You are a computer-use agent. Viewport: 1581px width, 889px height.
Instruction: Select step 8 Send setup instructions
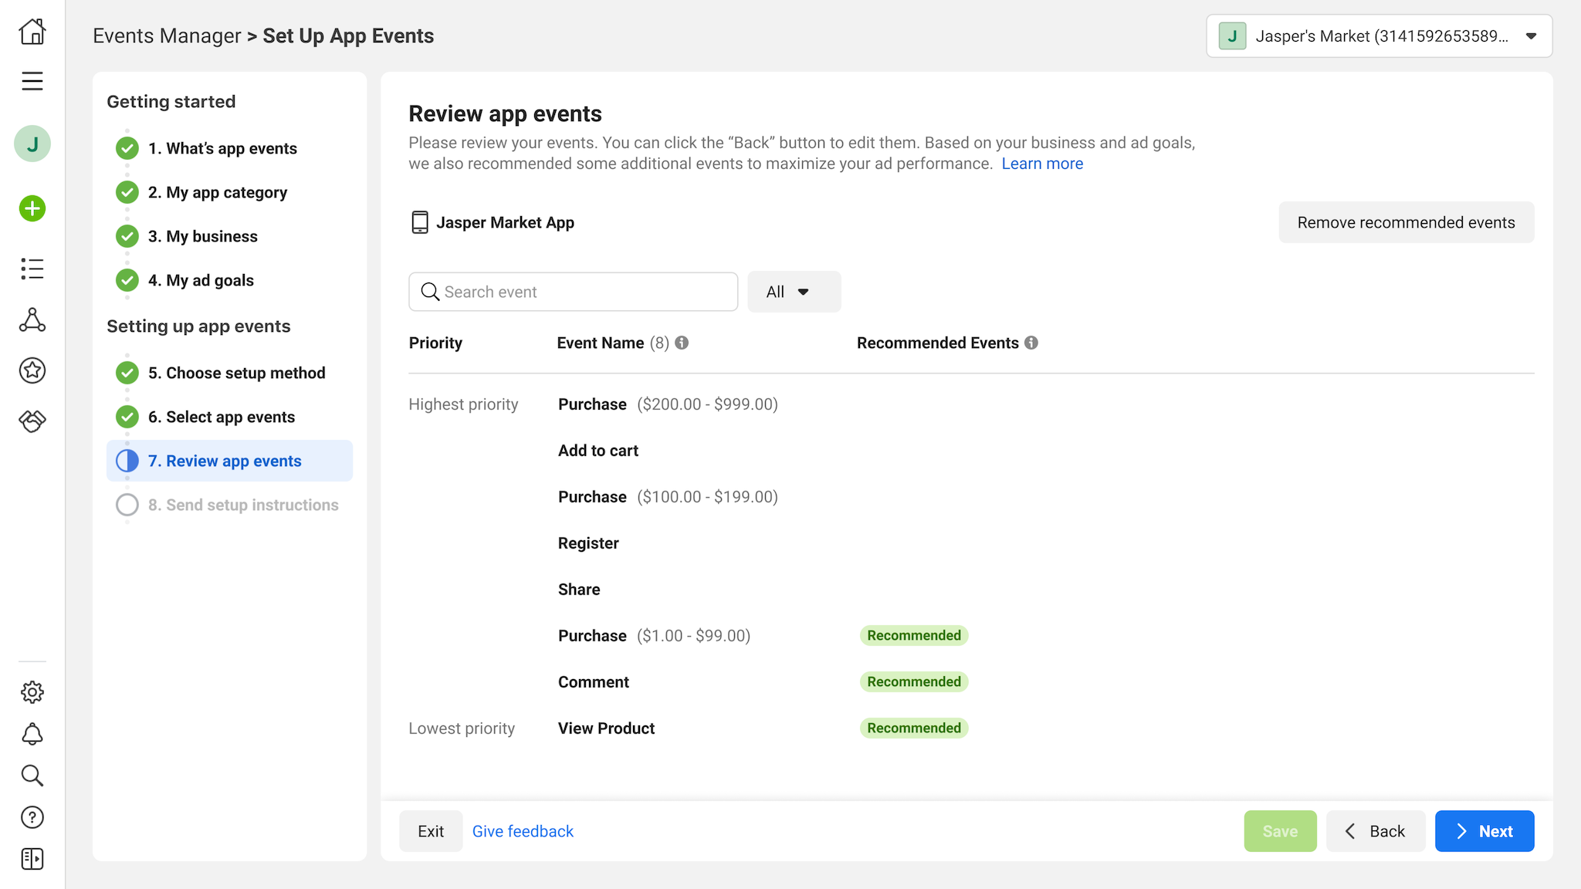242,505
